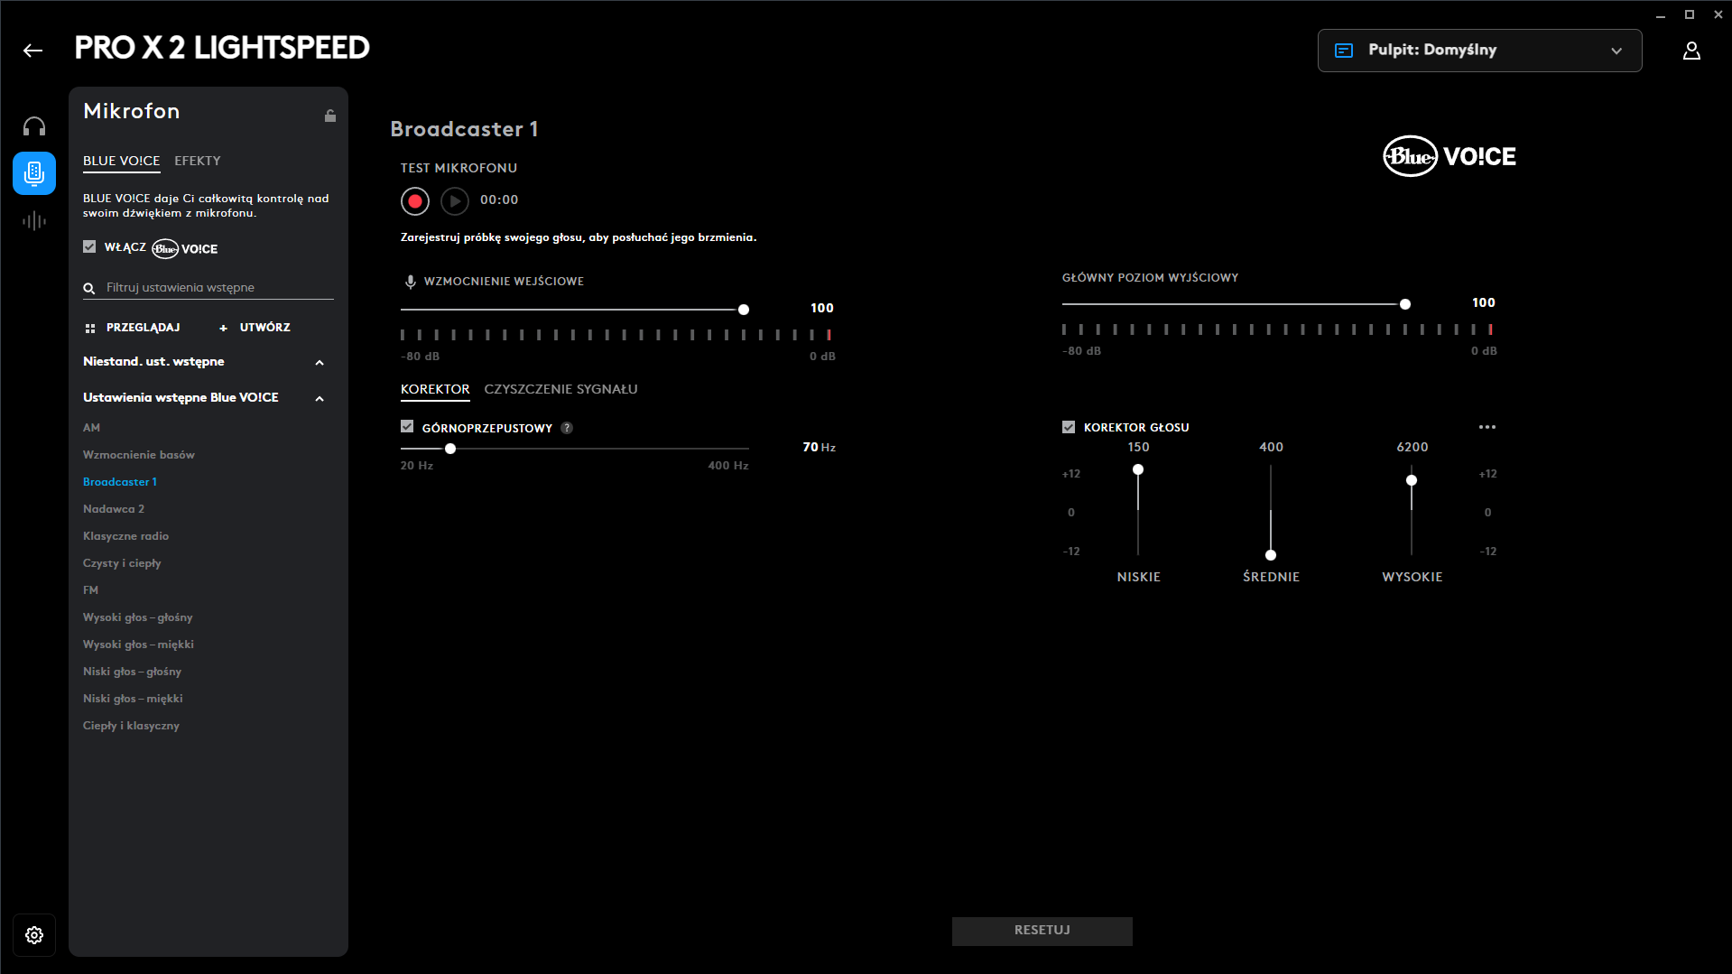Select the Wysoki głos – głośny preset
Image resolution: width=1732 pixels, height=974 pixels.
click(x=138, y=617)
